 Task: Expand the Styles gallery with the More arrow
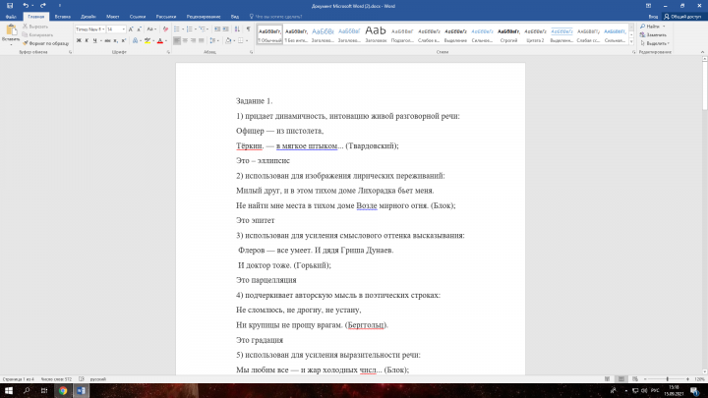click(x=631, y=42)
